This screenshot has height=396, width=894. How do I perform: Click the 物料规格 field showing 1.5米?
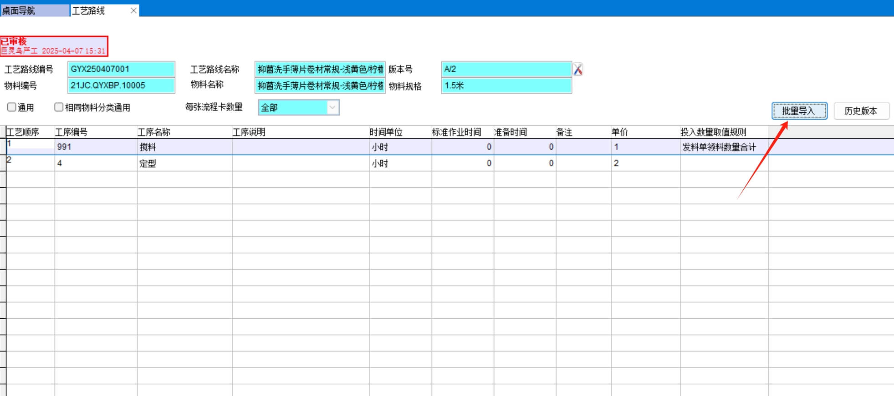[x=506, y=85]
